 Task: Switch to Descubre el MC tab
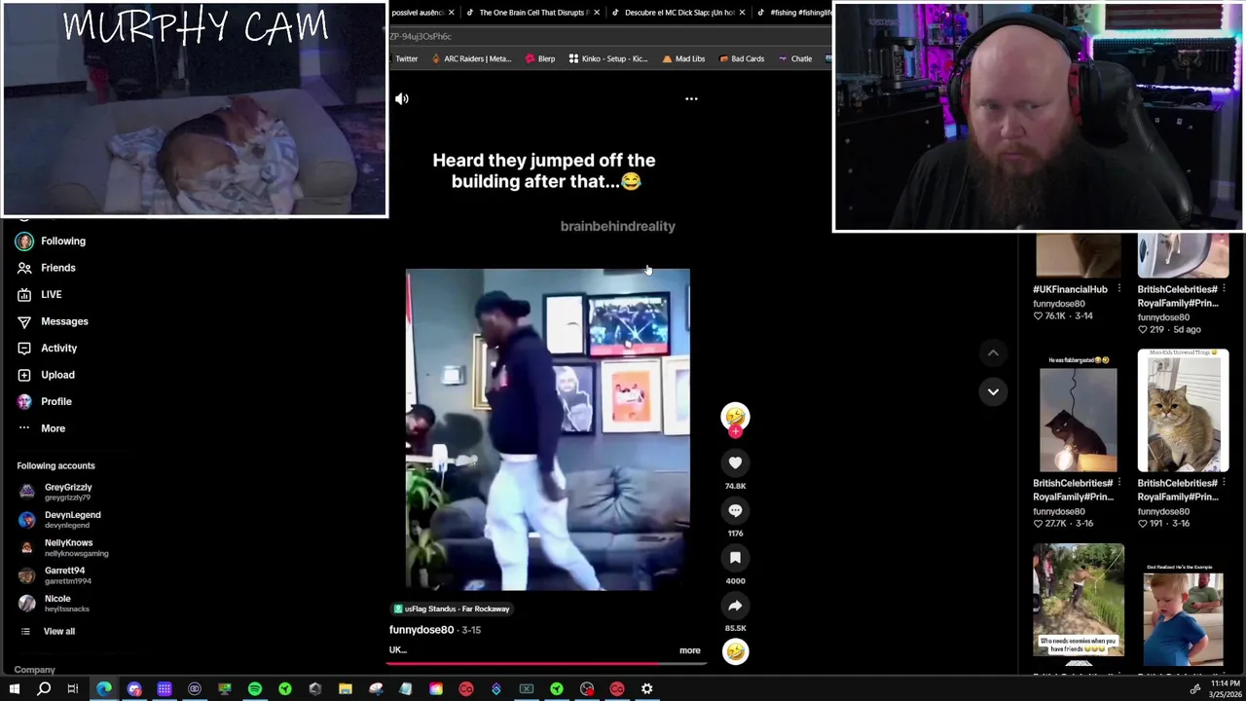coord(678,13)
